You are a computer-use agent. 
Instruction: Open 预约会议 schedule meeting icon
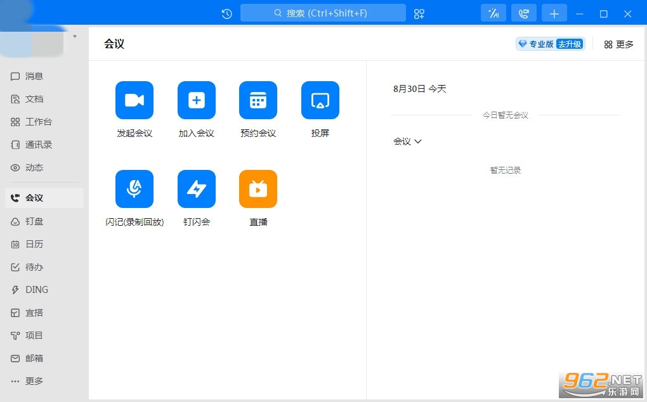click(x=258, y=100)
